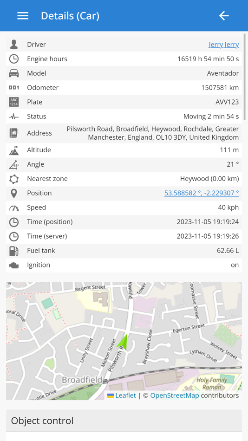
Task: Click the Object control section header
Action: click(x=124, y=421)
